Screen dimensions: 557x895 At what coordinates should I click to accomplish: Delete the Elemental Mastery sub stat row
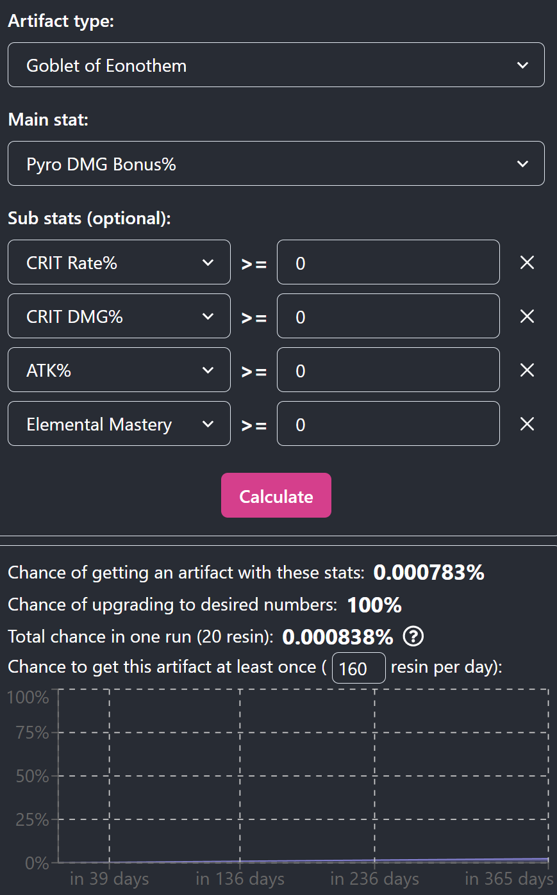coord(527,424)
